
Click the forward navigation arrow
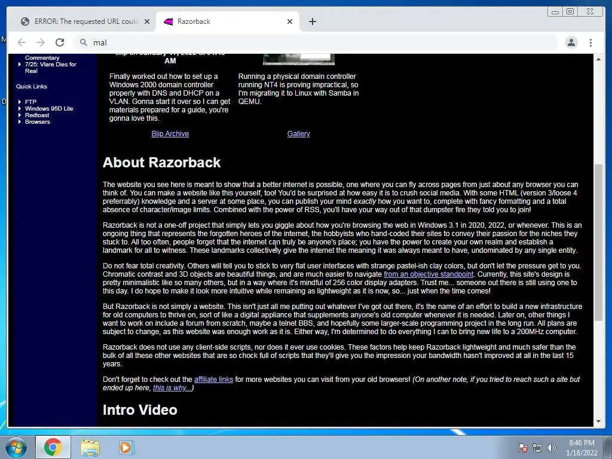coord(41,42)
